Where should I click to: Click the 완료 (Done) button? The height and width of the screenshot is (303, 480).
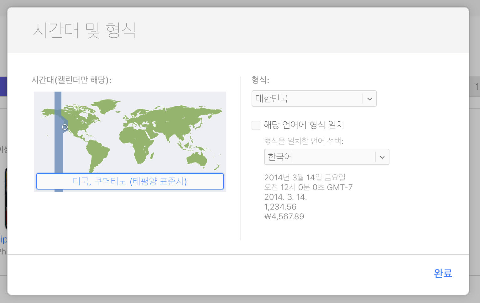[x=443, y=273]
